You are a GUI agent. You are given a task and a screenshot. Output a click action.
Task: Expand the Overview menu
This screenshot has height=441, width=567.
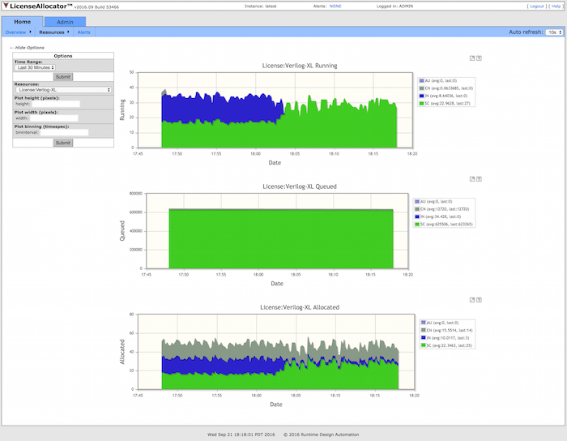pos(17,32)
